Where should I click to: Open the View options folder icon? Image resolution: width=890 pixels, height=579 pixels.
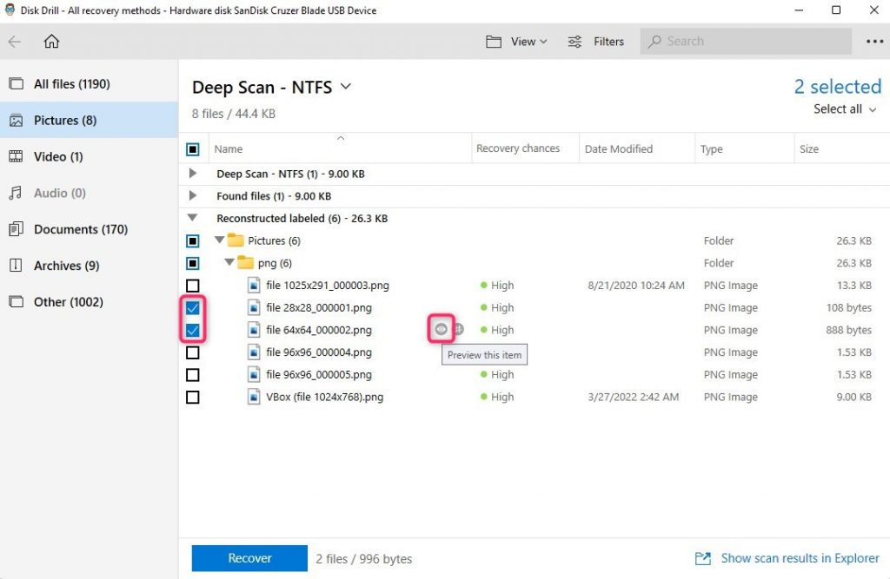[x=494, y=41]
